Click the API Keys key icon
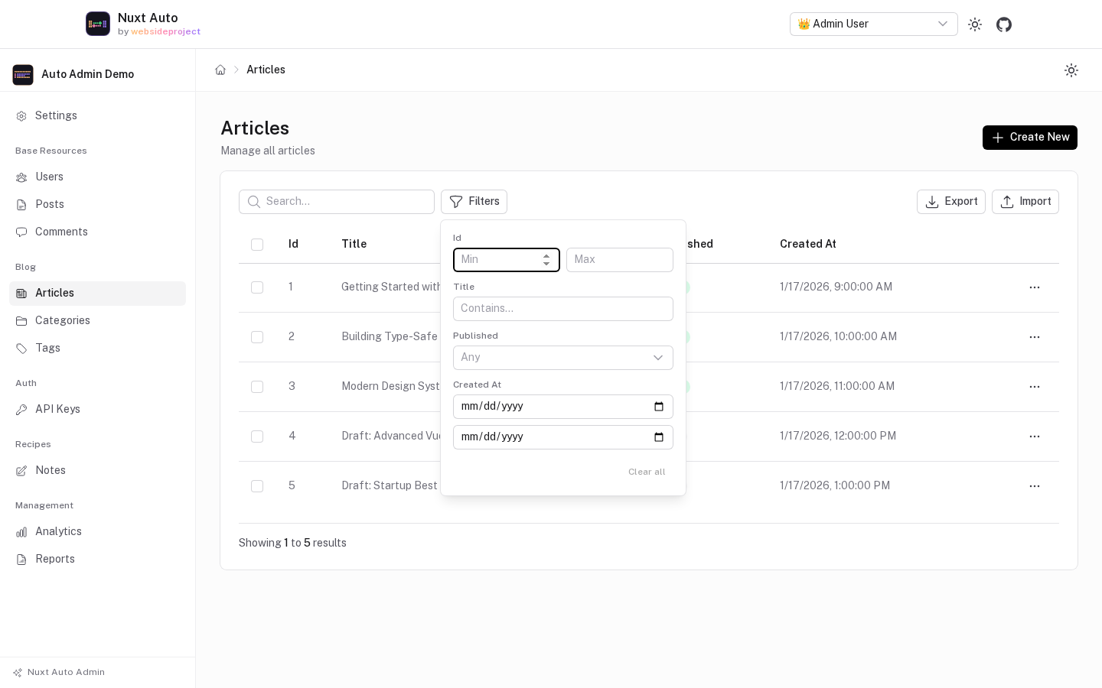The image size is (1102, 688). (x=21, y=410)
